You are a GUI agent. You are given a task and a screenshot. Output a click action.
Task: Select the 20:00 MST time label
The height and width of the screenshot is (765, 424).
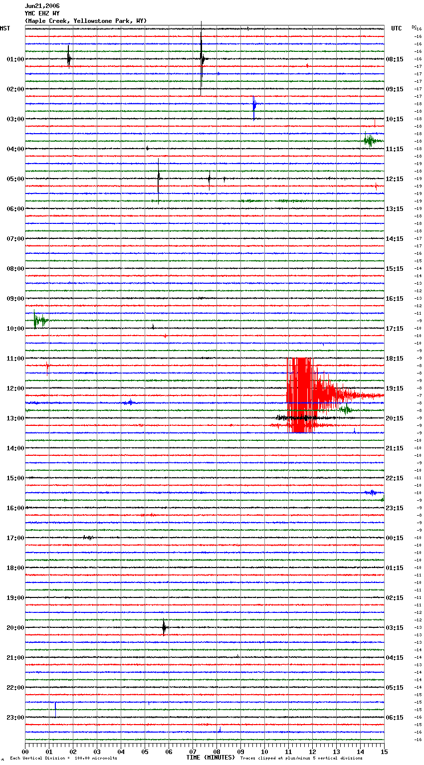(x=15, y=628)
